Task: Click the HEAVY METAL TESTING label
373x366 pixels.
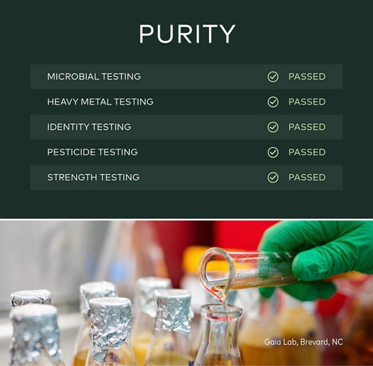Action: click(100, 102)
